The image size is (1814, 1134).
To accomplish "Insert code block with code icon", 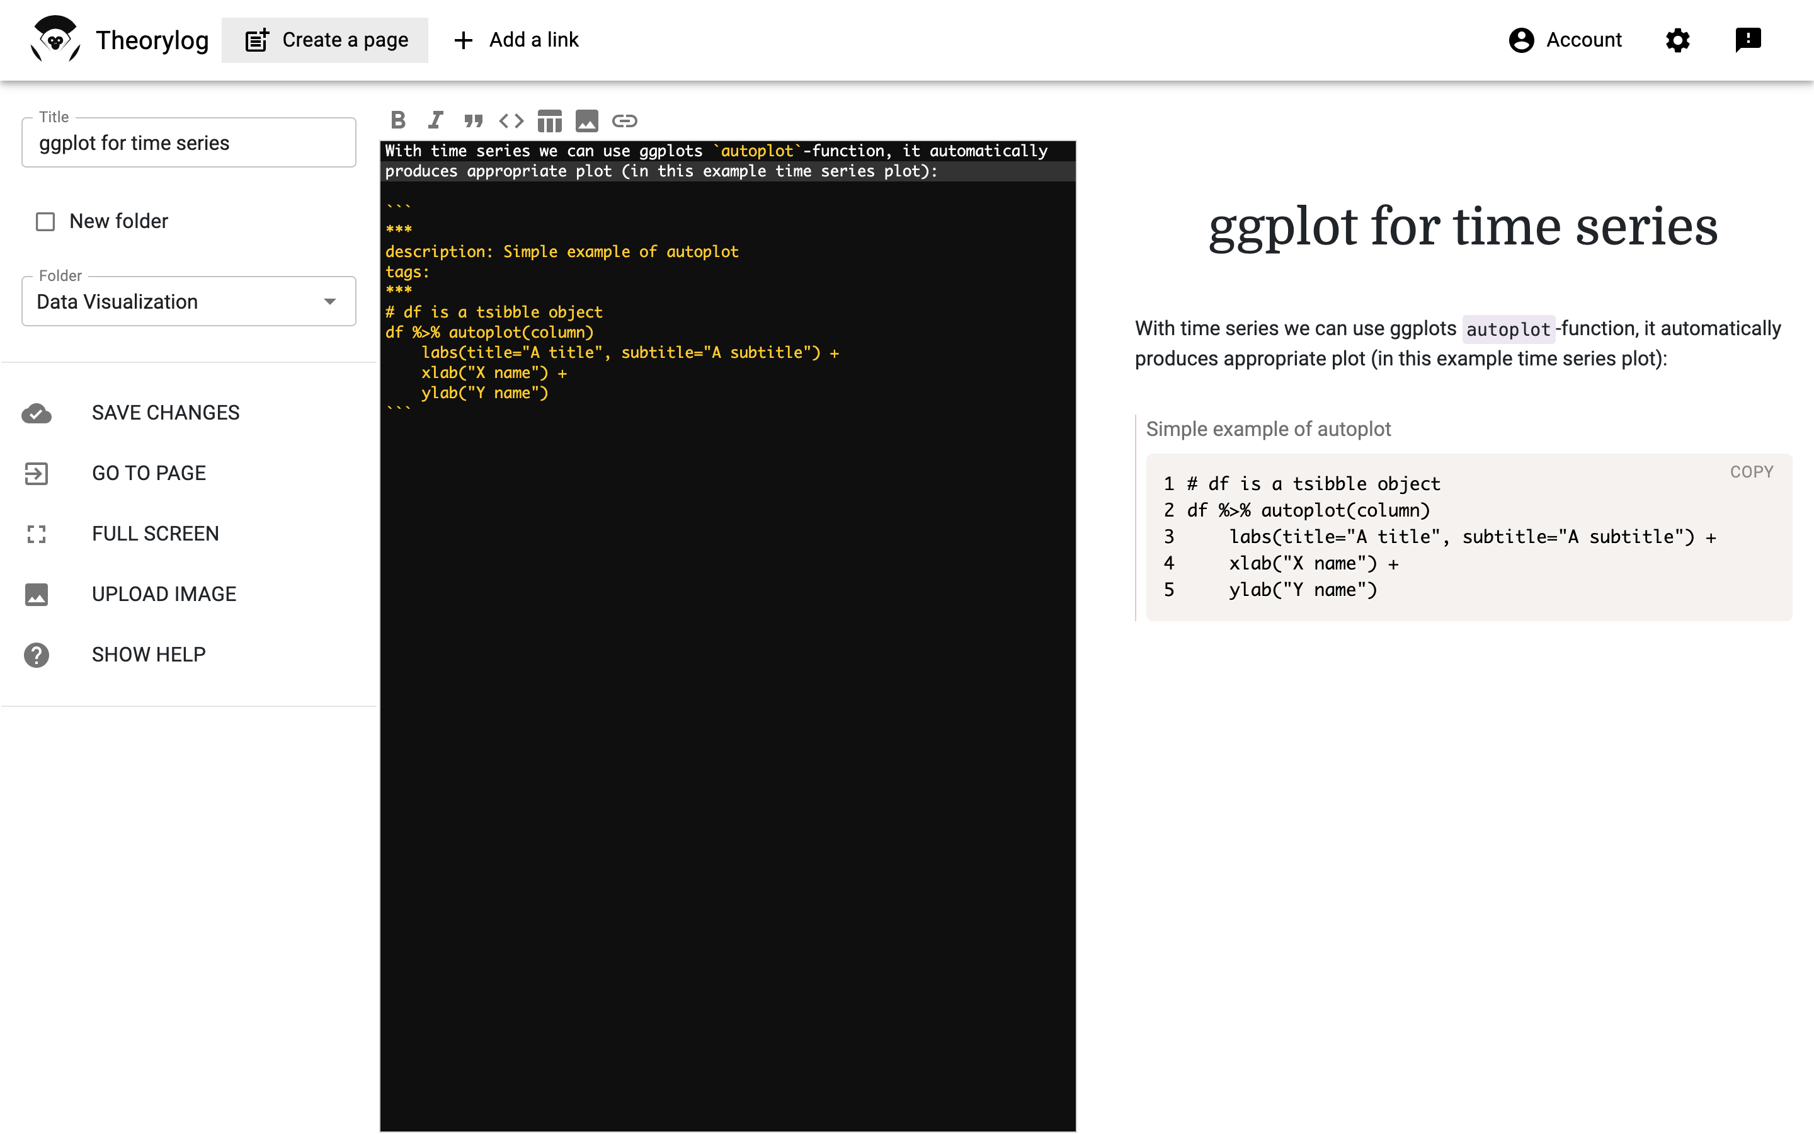I will [x=511, y=120].
